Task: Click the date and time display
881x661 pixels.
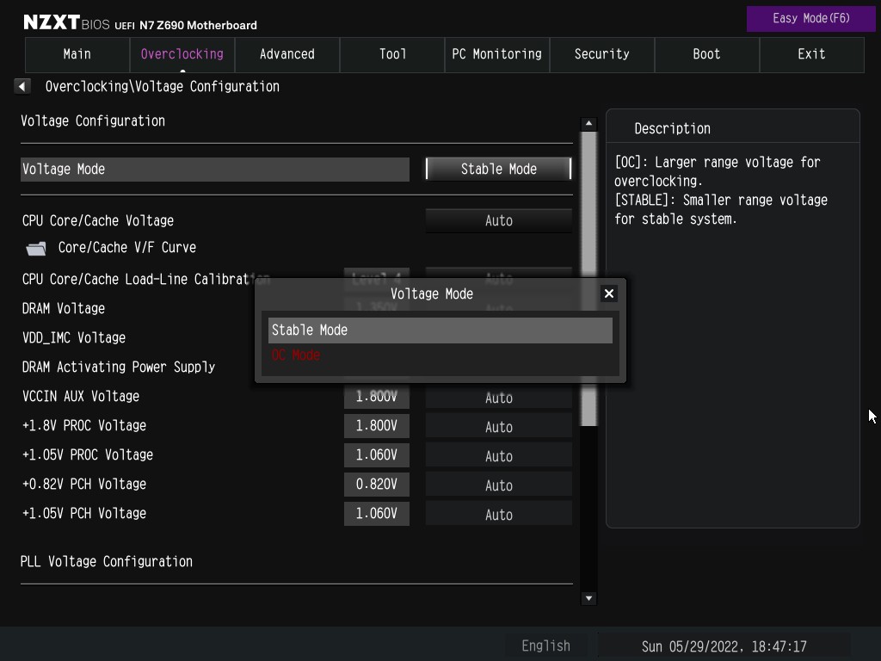Action: click(x=724, y=646)
